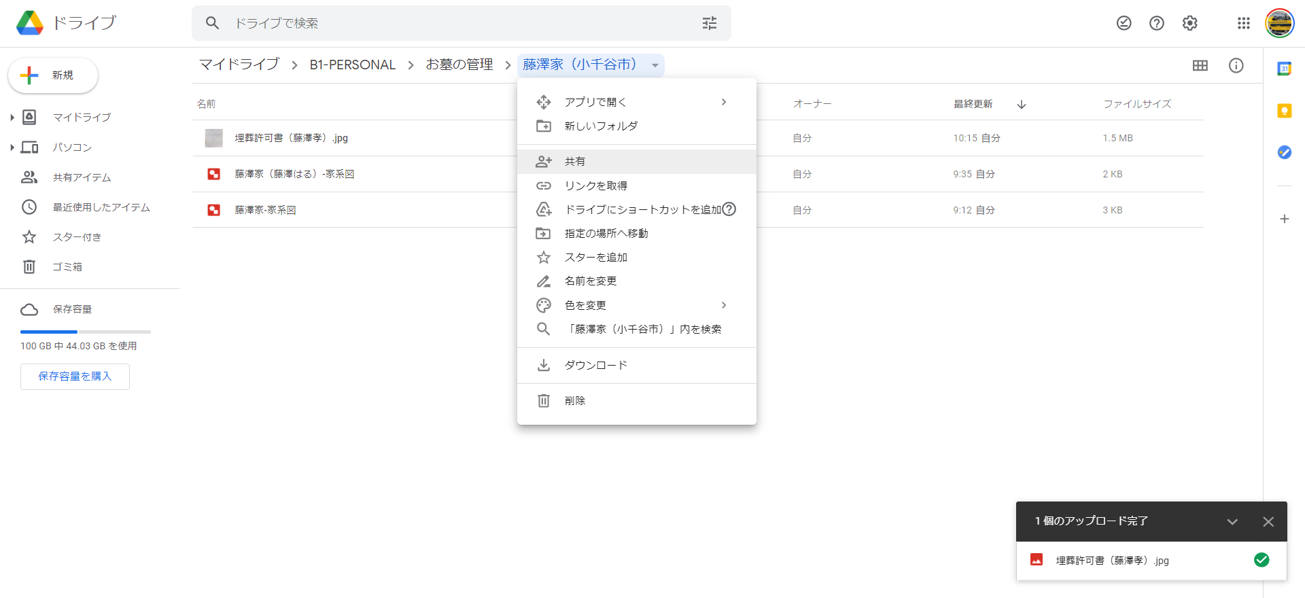Select 新しいフォルダ menu item
Image resolution: width=1305 pixels, height=598 pixels.
pos(637,126)
